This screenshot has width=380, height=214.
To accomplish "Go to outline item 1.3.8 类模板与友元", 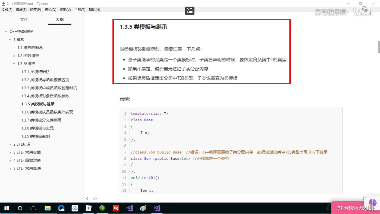I will 37,128.
